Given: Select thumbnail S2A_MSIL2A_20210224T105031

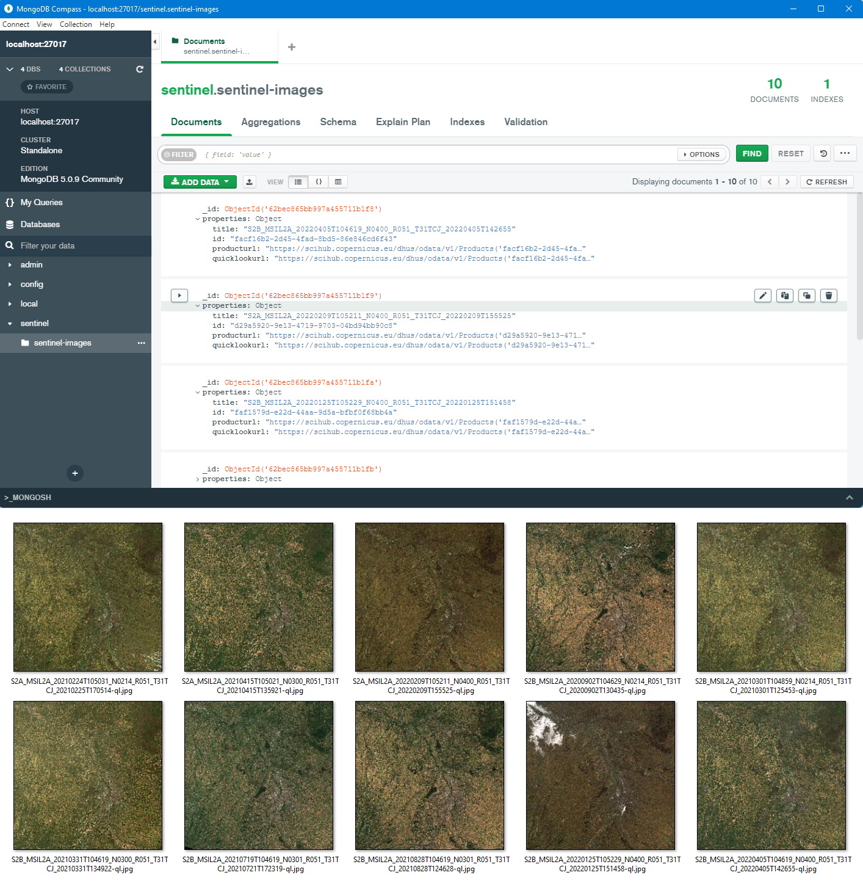Looking at the screenshot, I should pos(88,597).
